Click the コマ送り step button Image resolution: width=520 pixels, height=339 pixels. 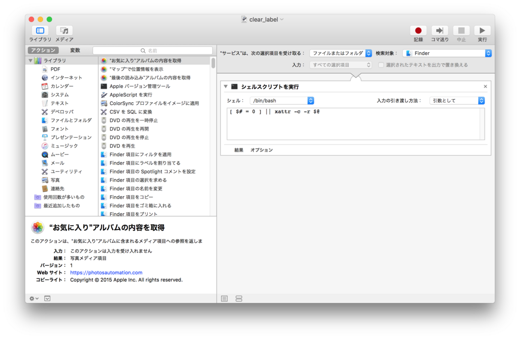pos(440,30)
